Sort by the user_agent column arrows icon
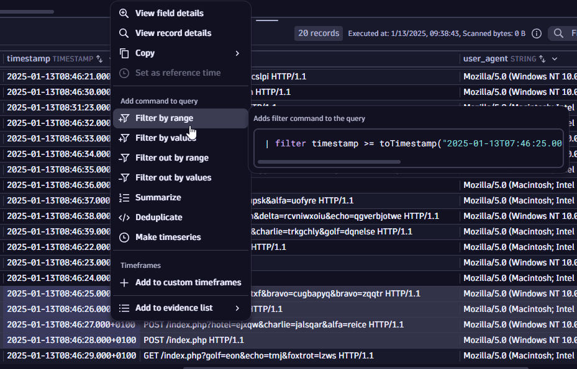 tap(542, 59)
